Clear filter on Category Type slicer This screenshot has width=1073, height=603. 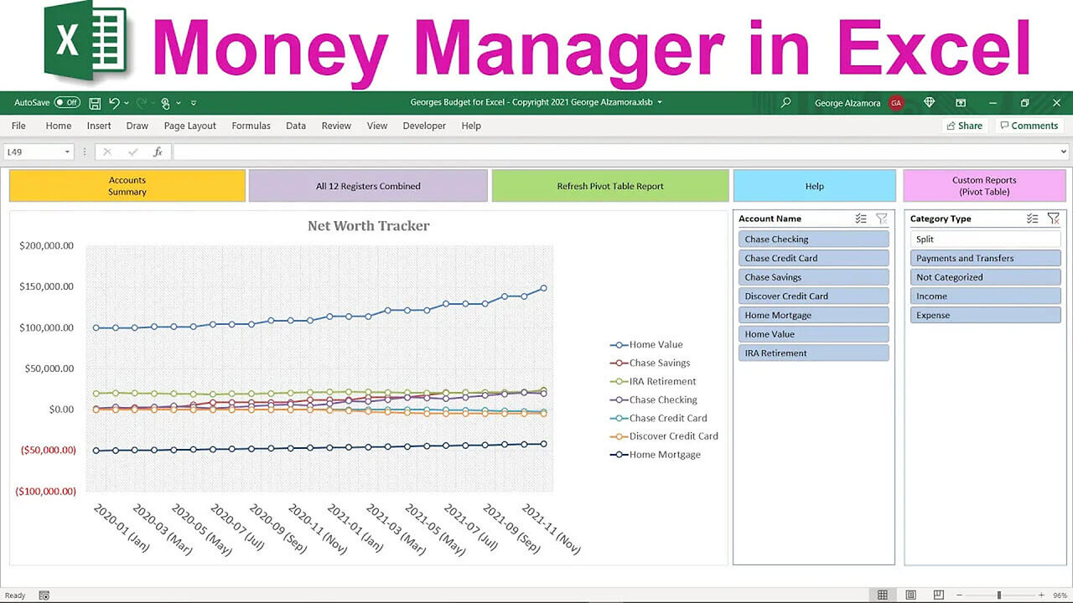coord(1054,219)
